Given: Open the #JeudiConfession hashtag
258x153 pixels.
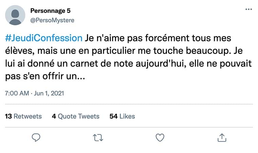Looking at the screenshot, I should (x=44, y=38).
